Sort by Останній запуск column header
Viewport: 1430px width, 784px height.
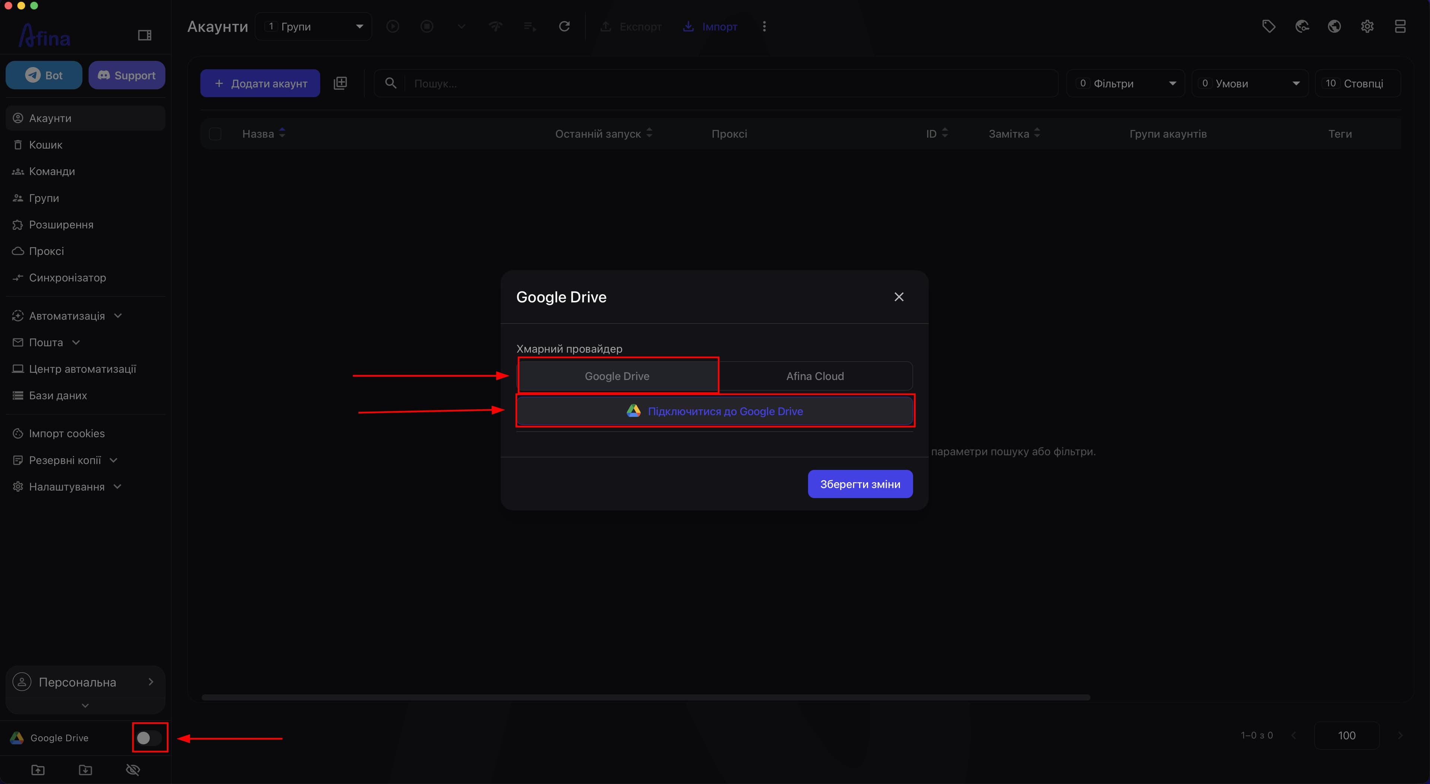coord(603,134)
